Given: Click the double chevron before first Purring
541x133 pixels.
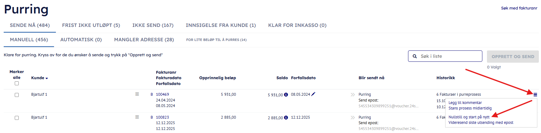Looking at the screenshot, I should point(352,95).
